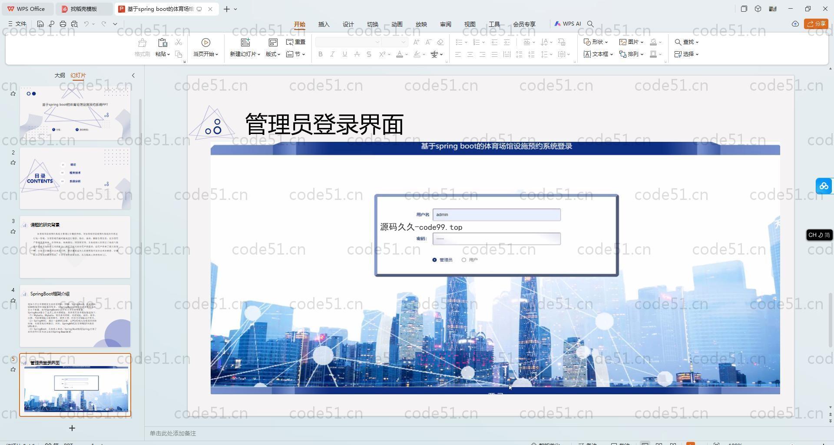The height and width of the screenshot is (445, 834).
Task: Click the Redo arrow icon
Action: click(x=104, y=24)
